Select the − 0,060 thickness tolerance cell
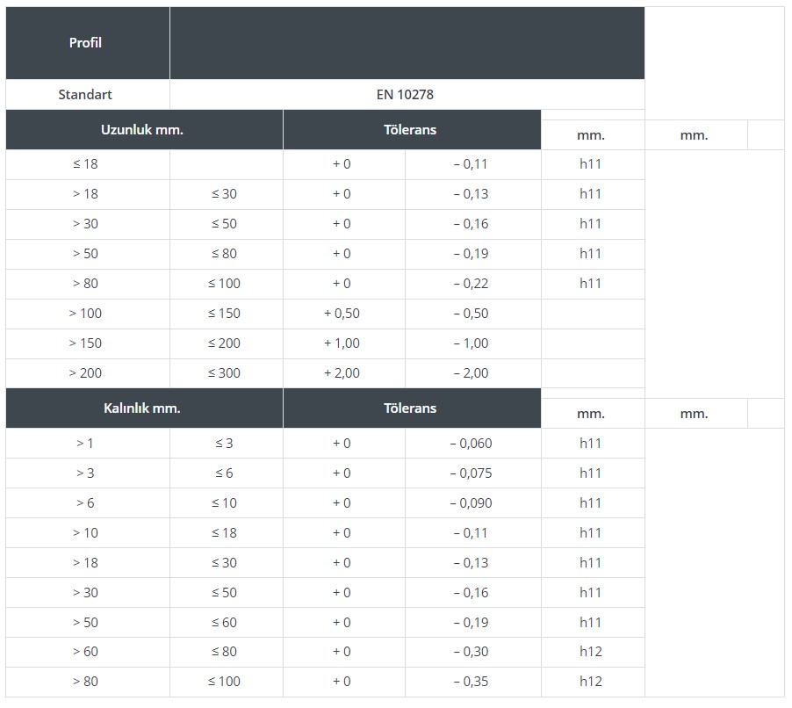Screen dimensions: 792x708 click(471, 443)
